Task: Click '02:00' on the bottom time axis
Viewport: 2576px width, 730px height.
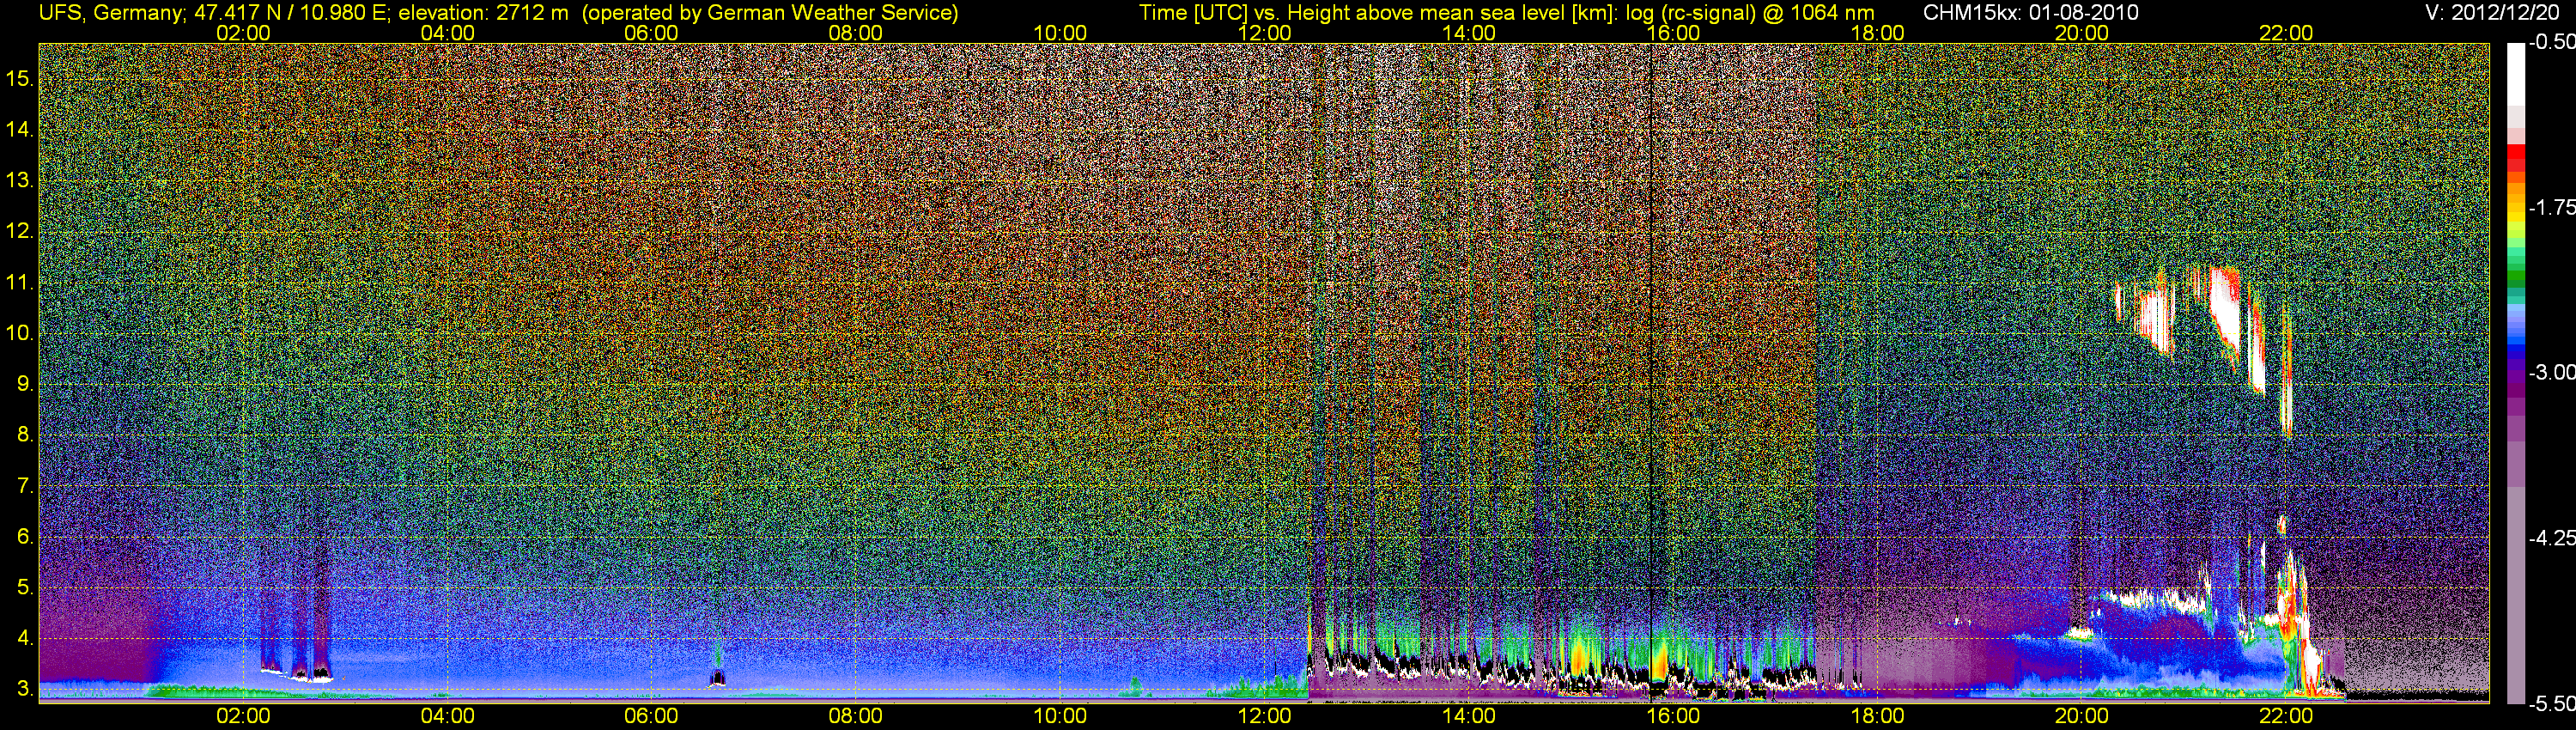Action: click(x=243, y=716)
